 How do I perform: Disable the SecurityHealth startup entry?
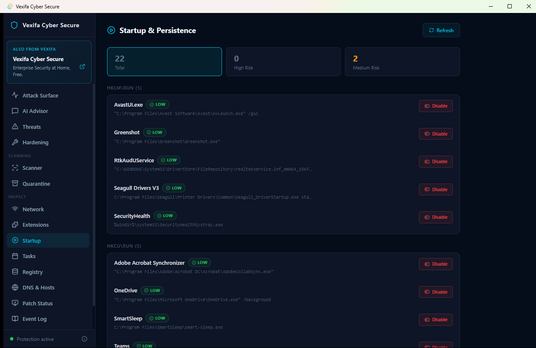(x=436, y=217)
